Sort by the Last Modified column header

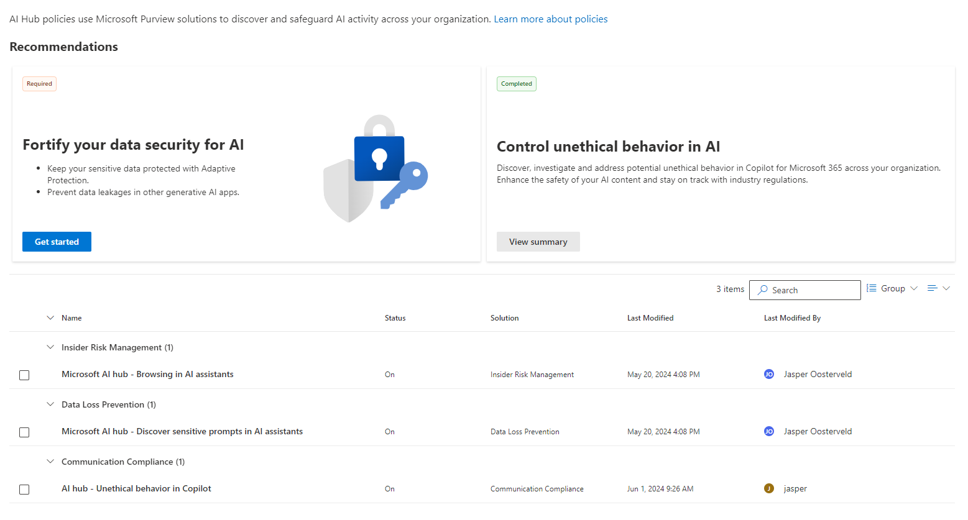(x=650, y=317)
